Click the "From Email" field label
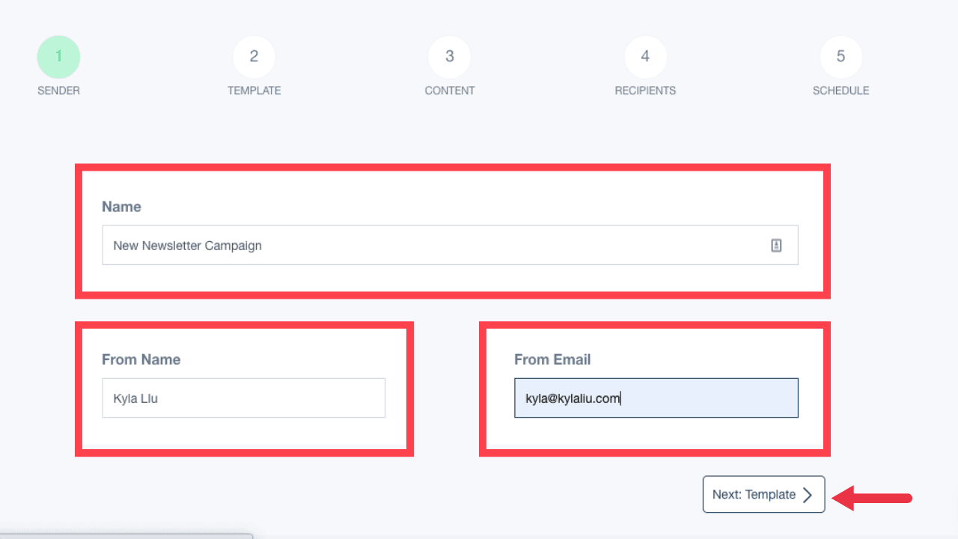The image size is (958, 539). [552, 359]
